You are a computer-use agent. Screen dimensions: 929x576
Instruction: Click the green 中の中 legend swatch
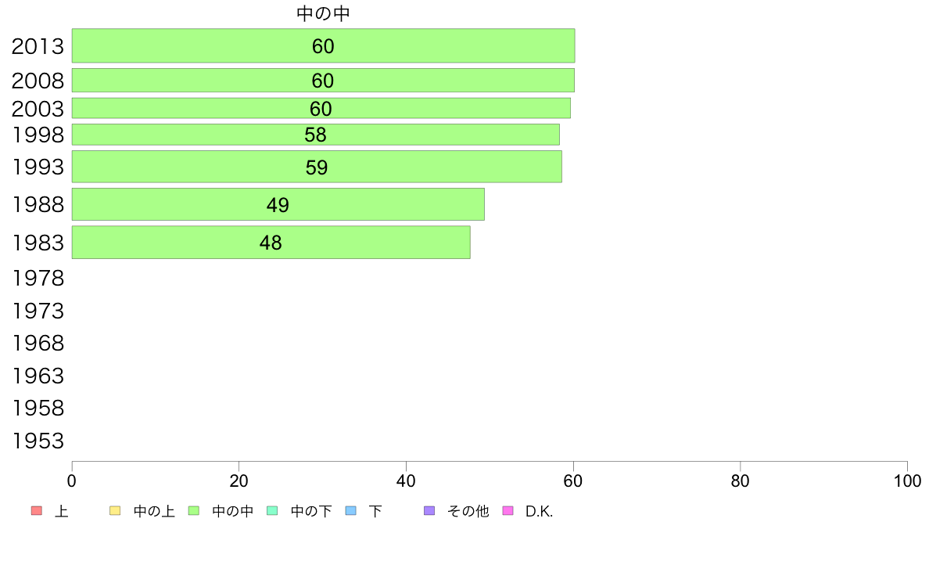click(x=194, y=511)
